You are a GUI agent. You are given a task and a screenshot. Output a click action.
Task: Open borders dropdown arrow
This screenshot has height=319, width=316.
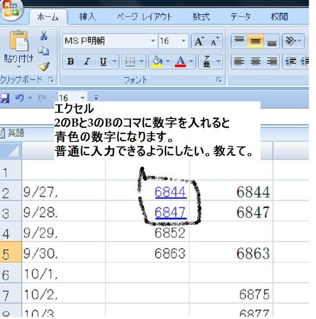click(142, 61)
